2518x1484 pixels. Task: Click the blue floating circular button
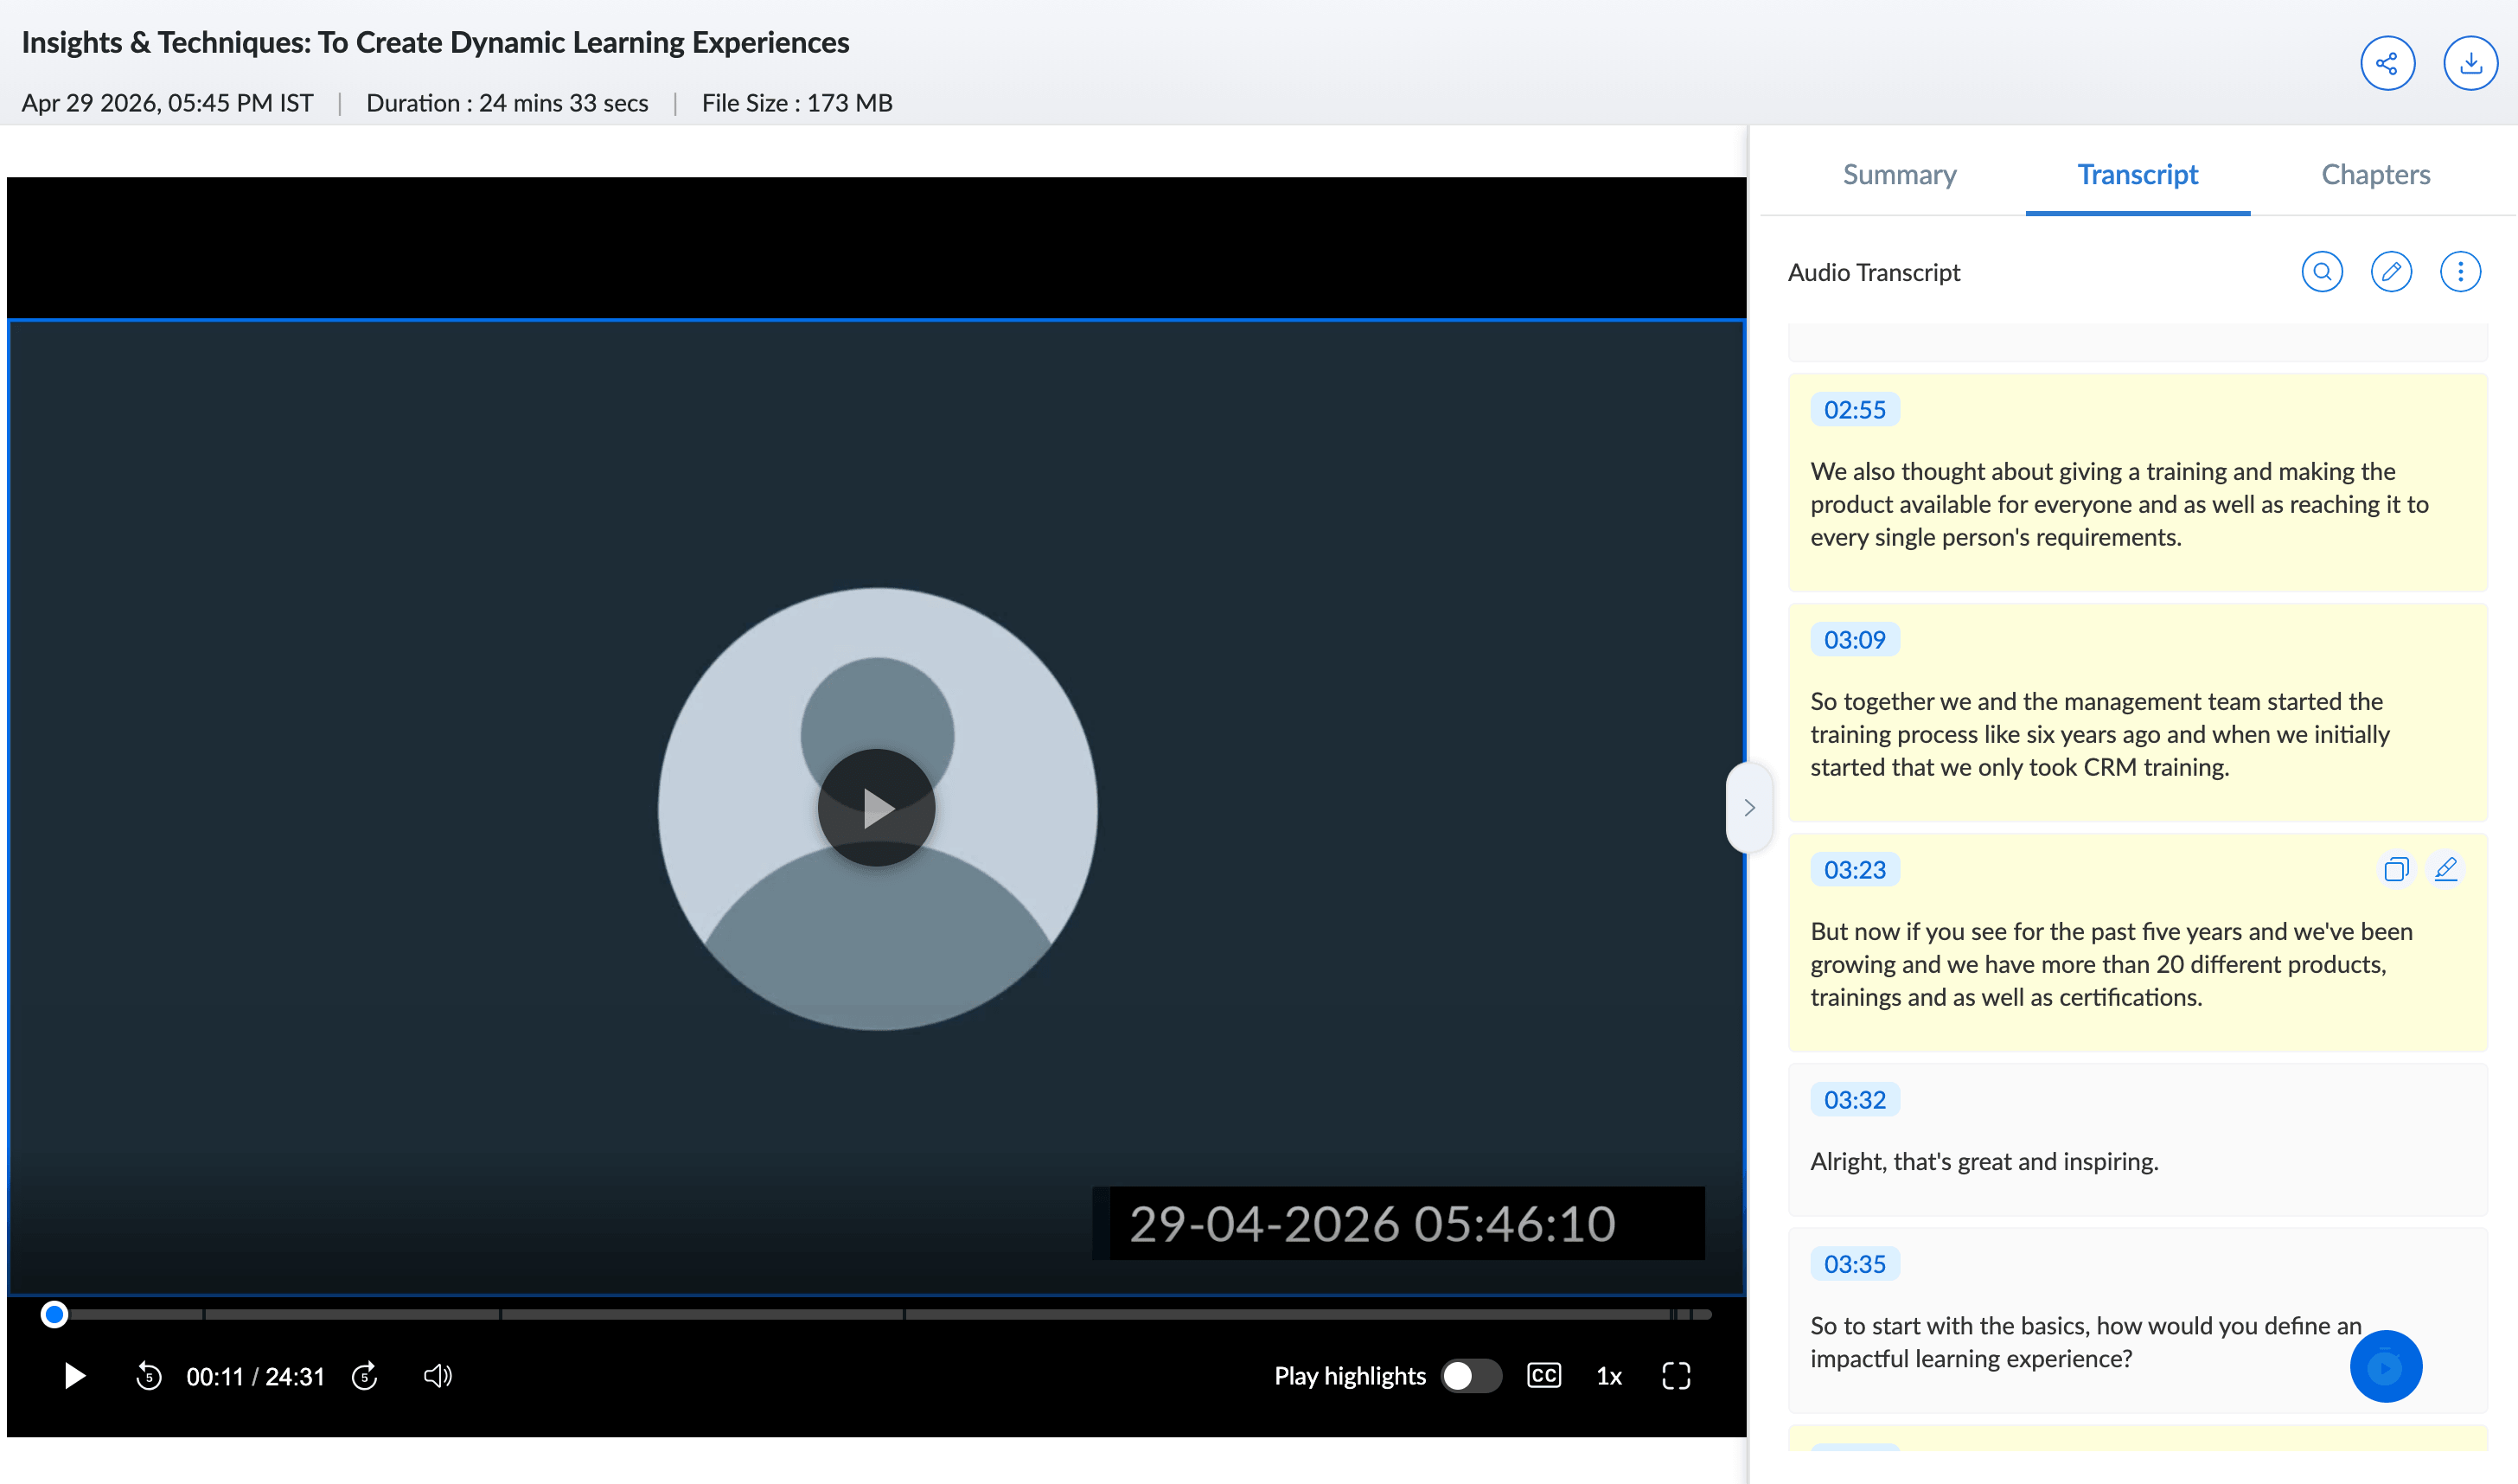tap(2385, 1366)
